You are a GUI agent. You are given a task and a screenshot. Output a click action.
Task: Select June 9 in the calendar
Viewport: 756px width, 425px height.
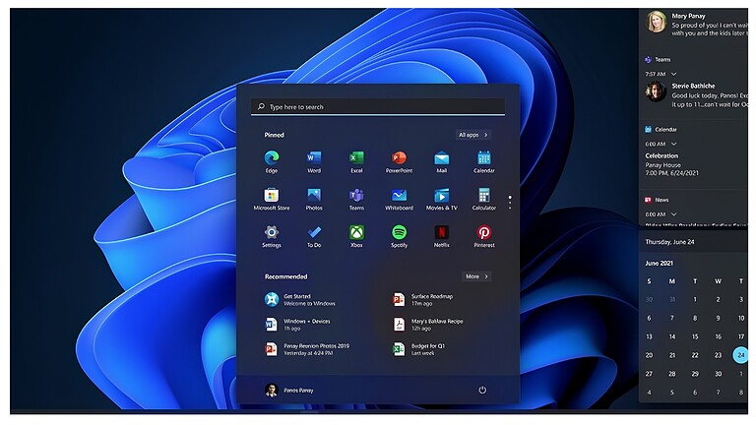(x=718, y=318)
